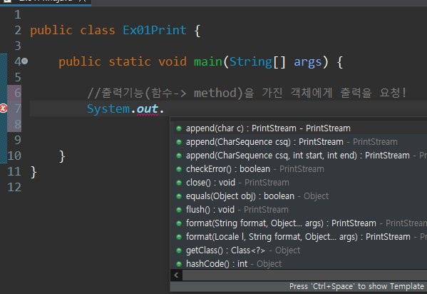Click green method icon beside flush()
427x294 pixels.
tap(179, 210)
